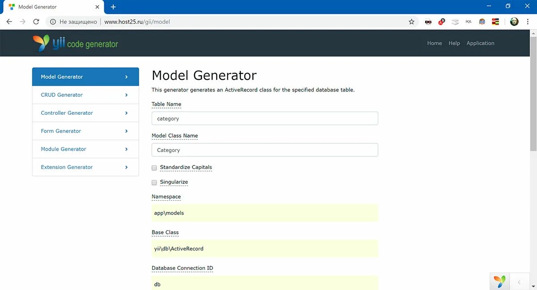Screen dimensions: 537x290
Task: Click the Module Generator chevron arrow
Action: 127,149
